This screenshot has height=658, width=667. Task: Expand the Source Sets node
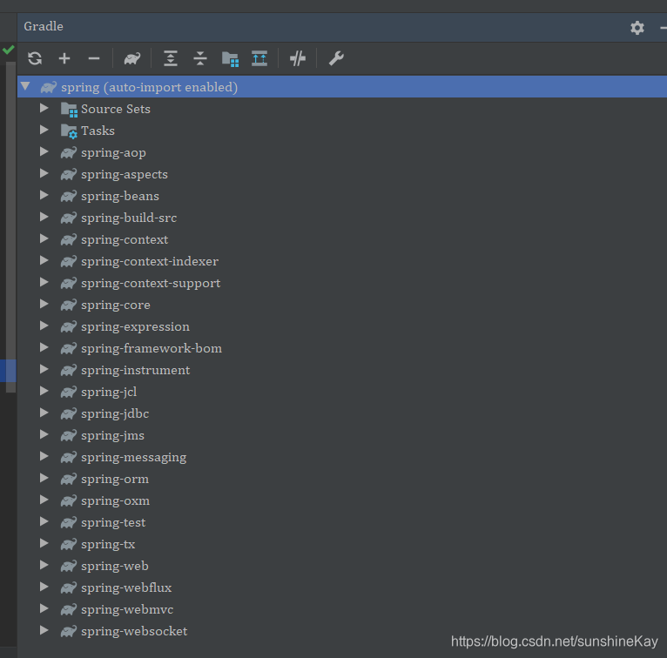(x=44, y=108)
